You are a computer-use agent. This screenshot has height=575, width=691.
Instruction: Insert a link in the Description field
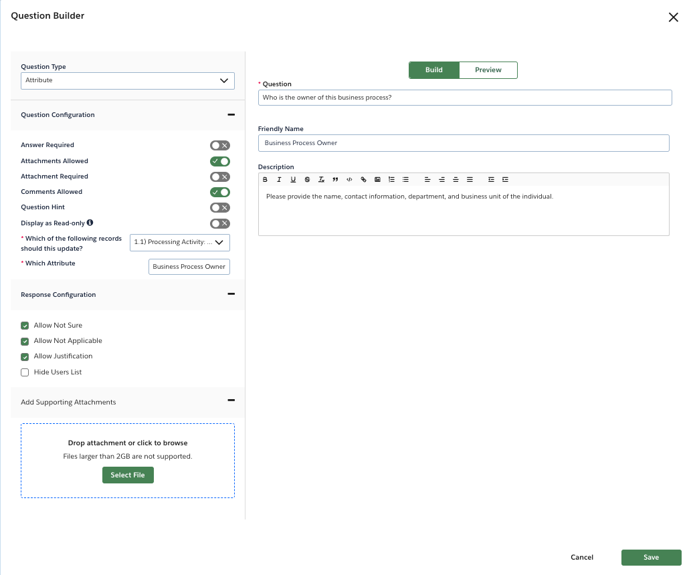tap(363, 179)
